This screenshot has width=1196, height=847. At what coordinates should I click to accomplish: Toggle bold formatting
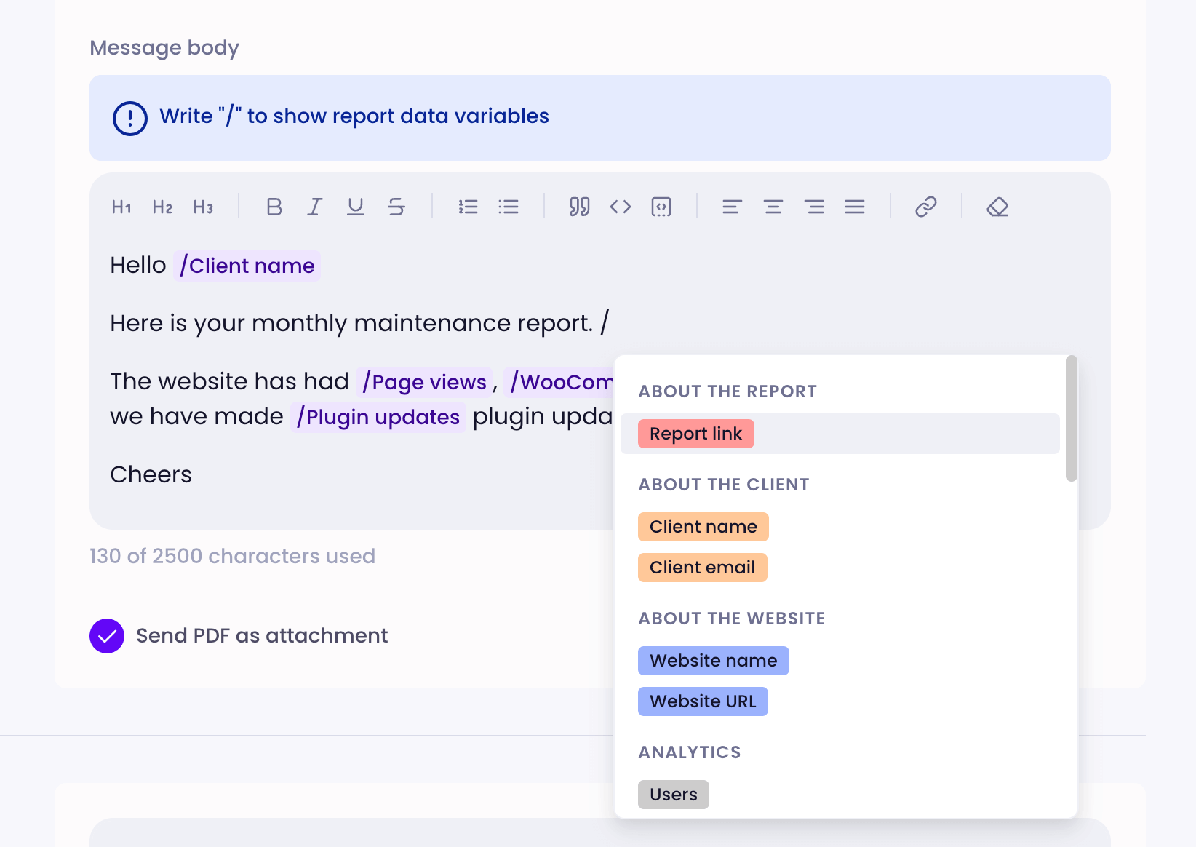(x=274, y=207)
